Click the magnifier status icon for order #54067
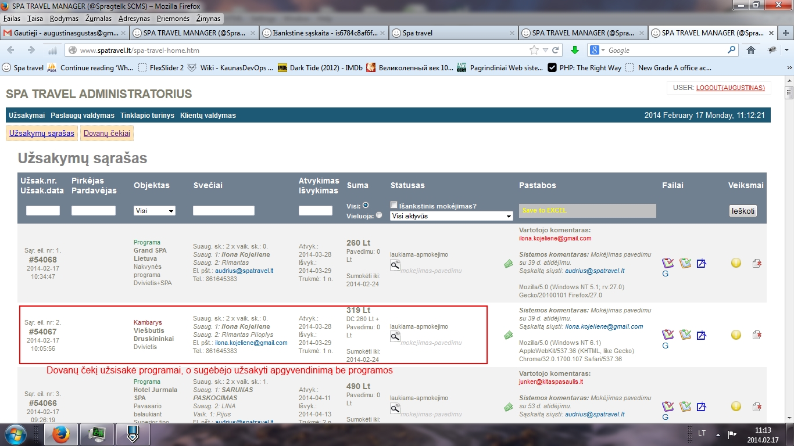The image size is (794, 446). coord(395,337)
